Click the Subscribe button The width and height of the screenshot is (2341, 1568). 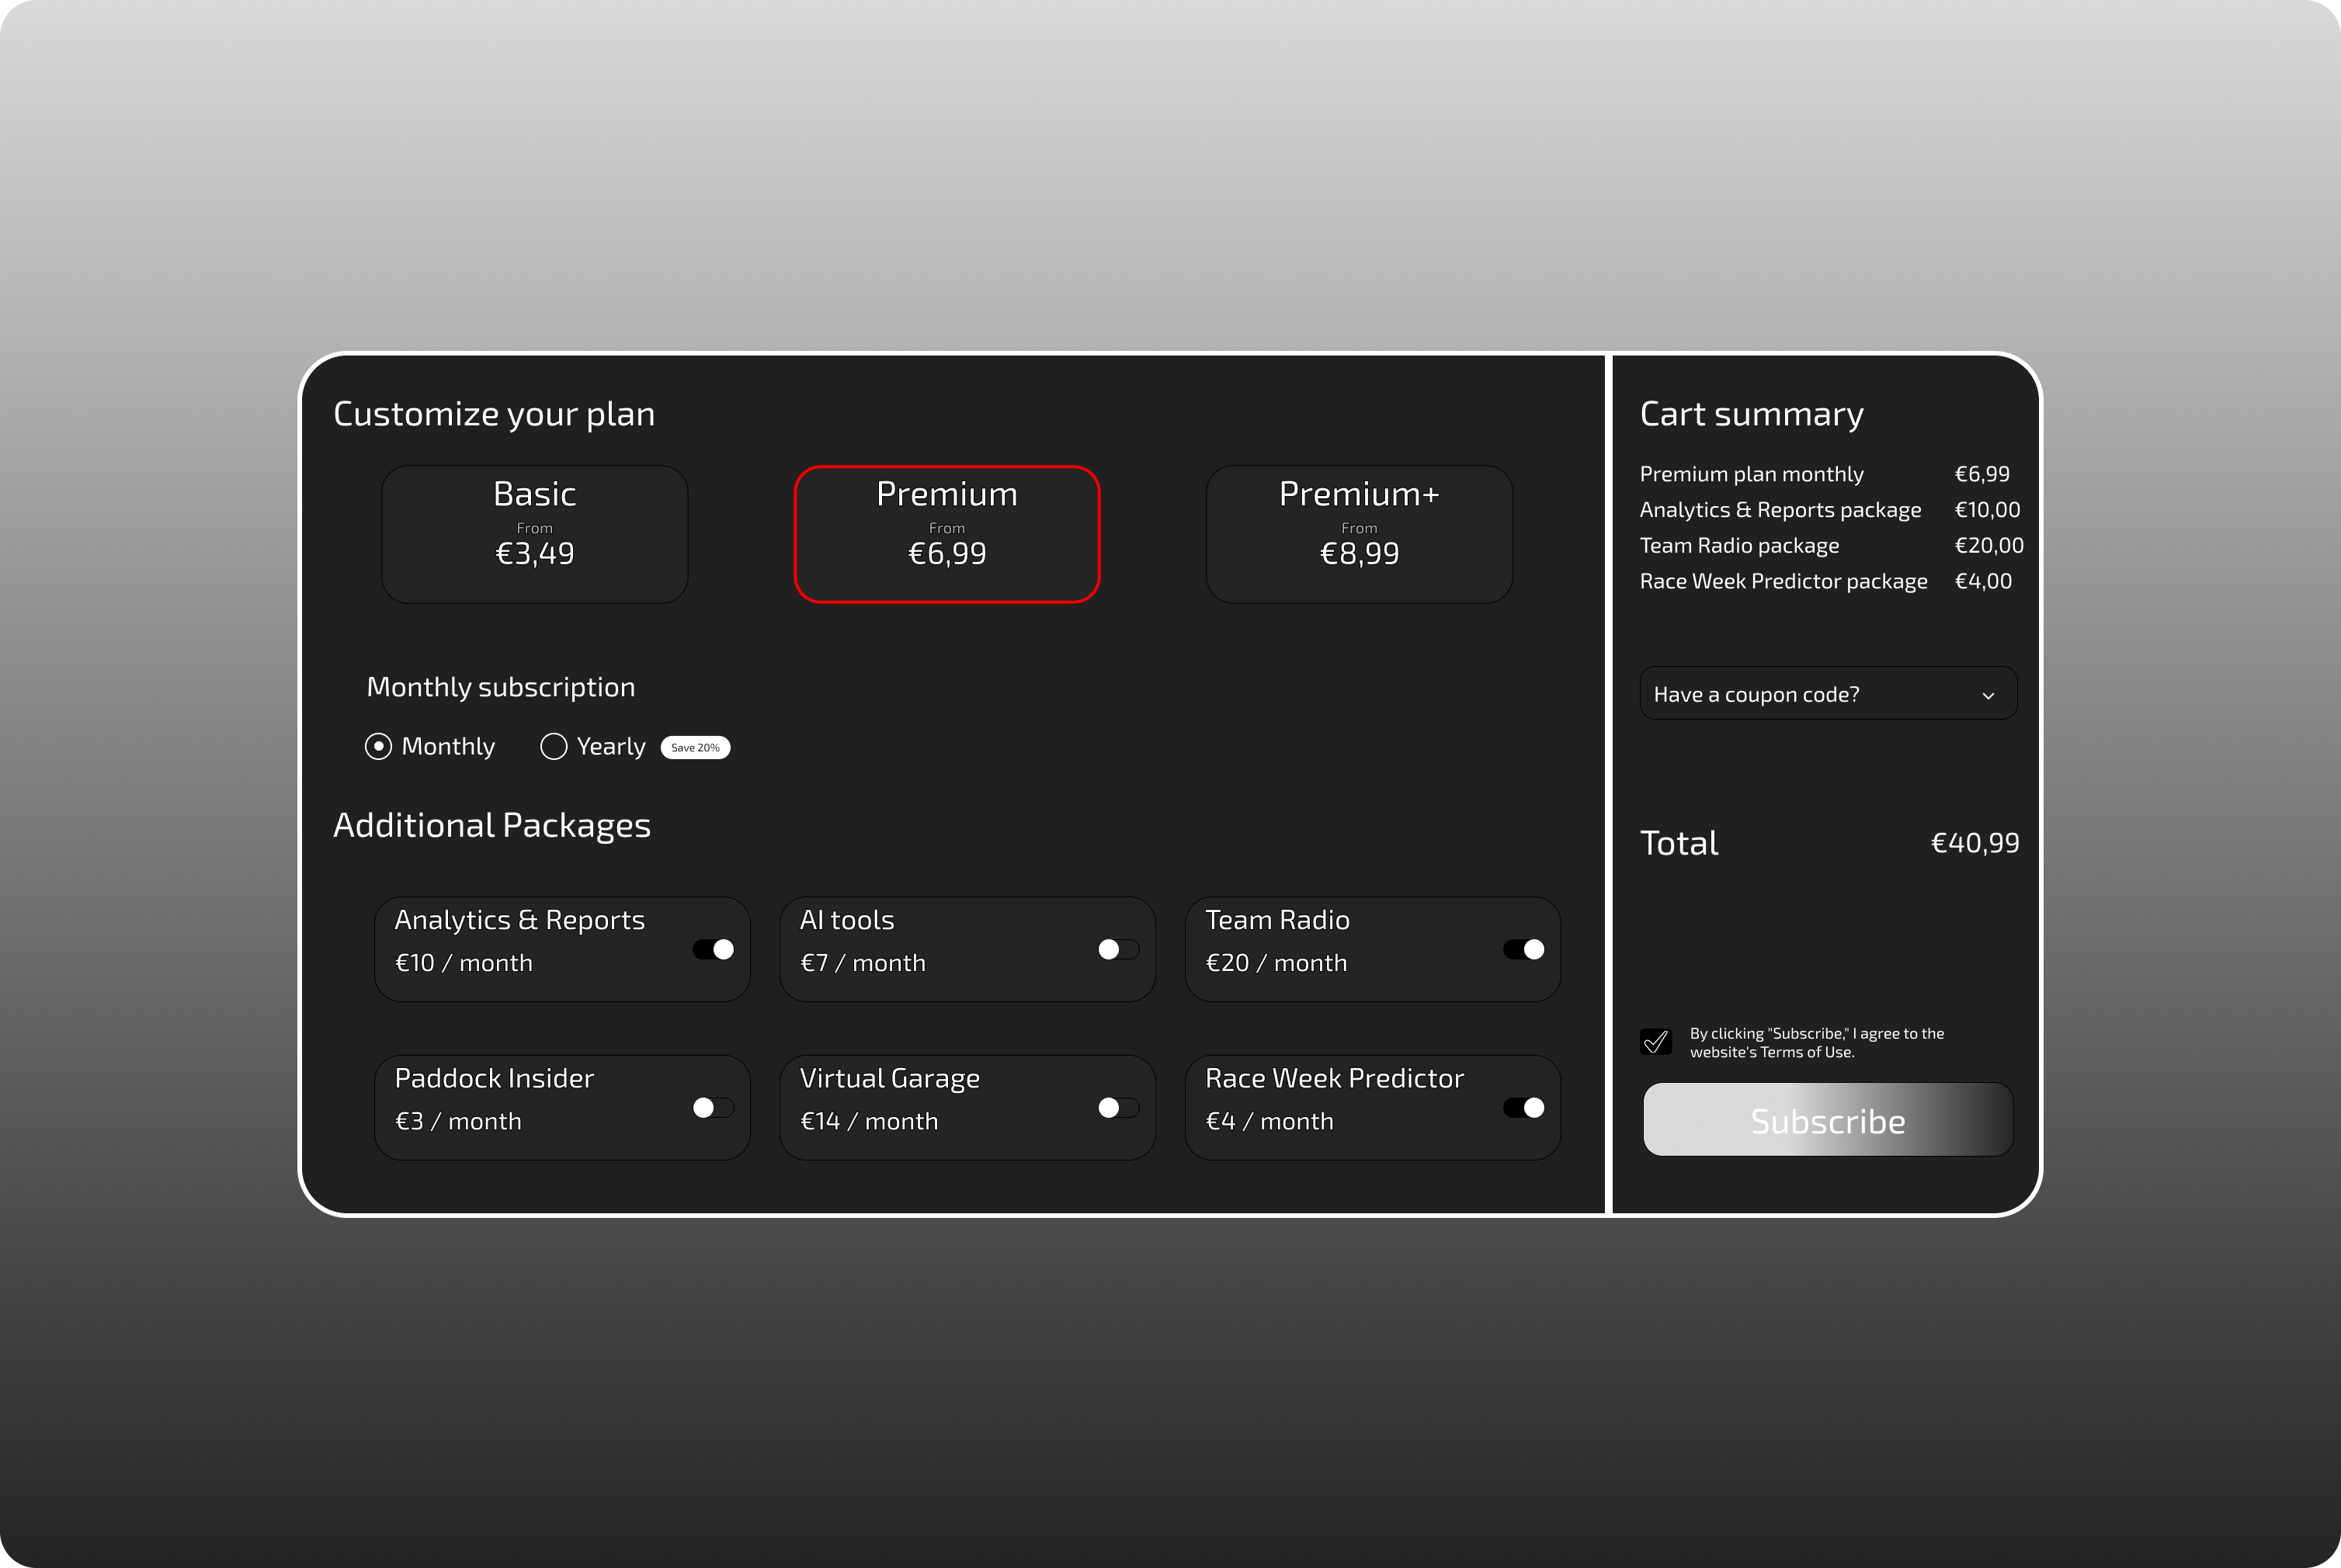click(1827, 1120)
